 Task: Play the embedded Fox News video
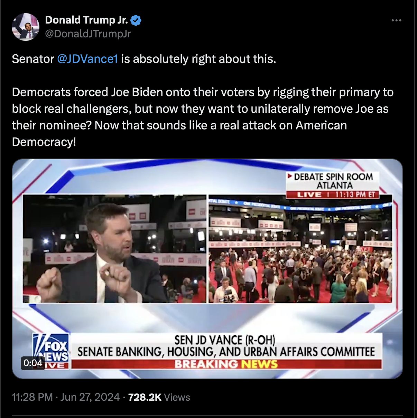pyautogui.click(x=207, y=269)
